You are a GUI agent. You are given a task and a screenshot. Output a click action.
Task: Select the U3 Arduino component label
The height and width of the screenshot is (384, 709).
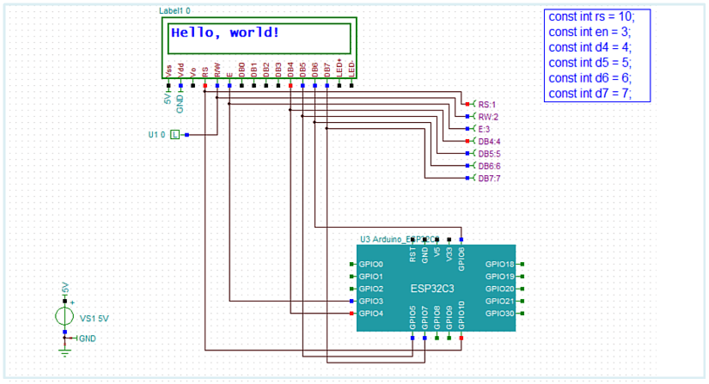click(x=400, y=239)
